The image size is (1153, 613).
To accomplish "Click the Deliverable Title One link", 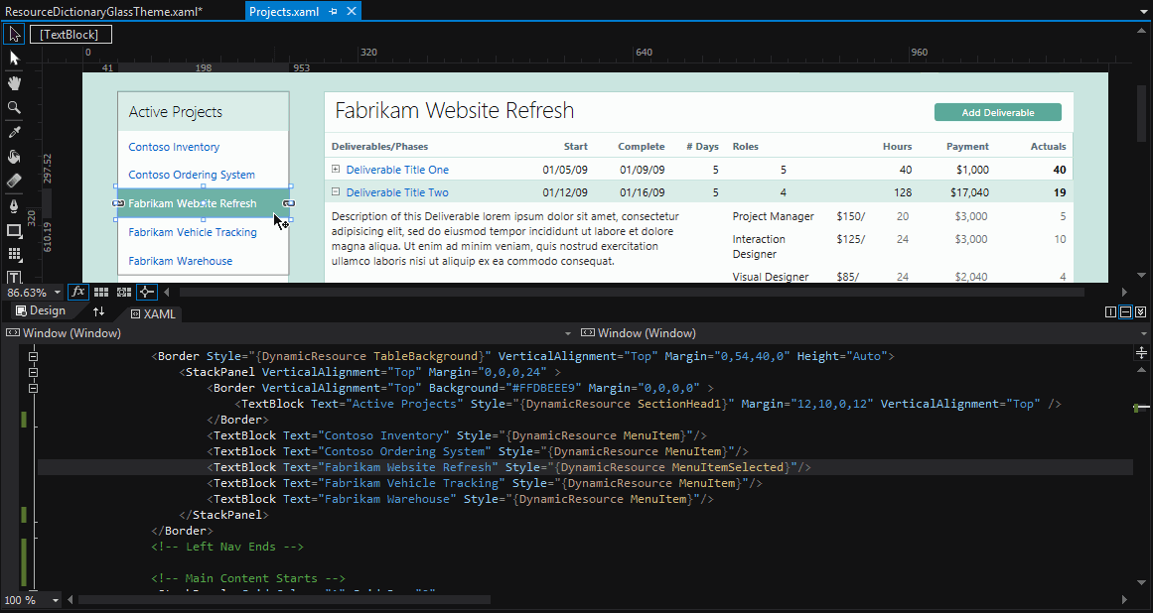I will tap(397, 170).
